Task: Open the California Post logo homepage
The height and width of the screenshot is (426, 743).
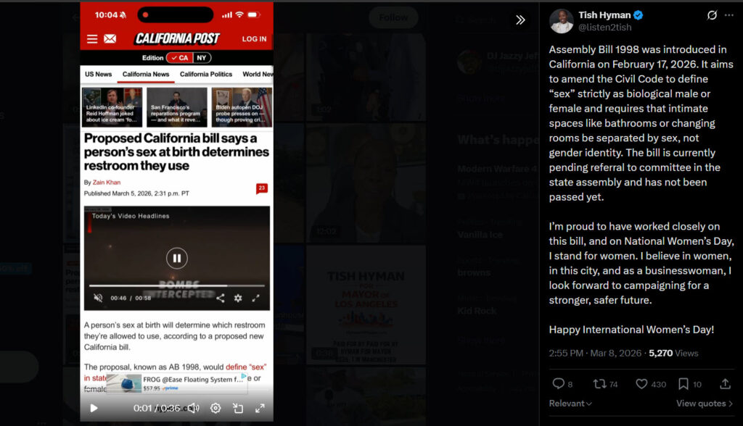Action: [x=177, y=38]
